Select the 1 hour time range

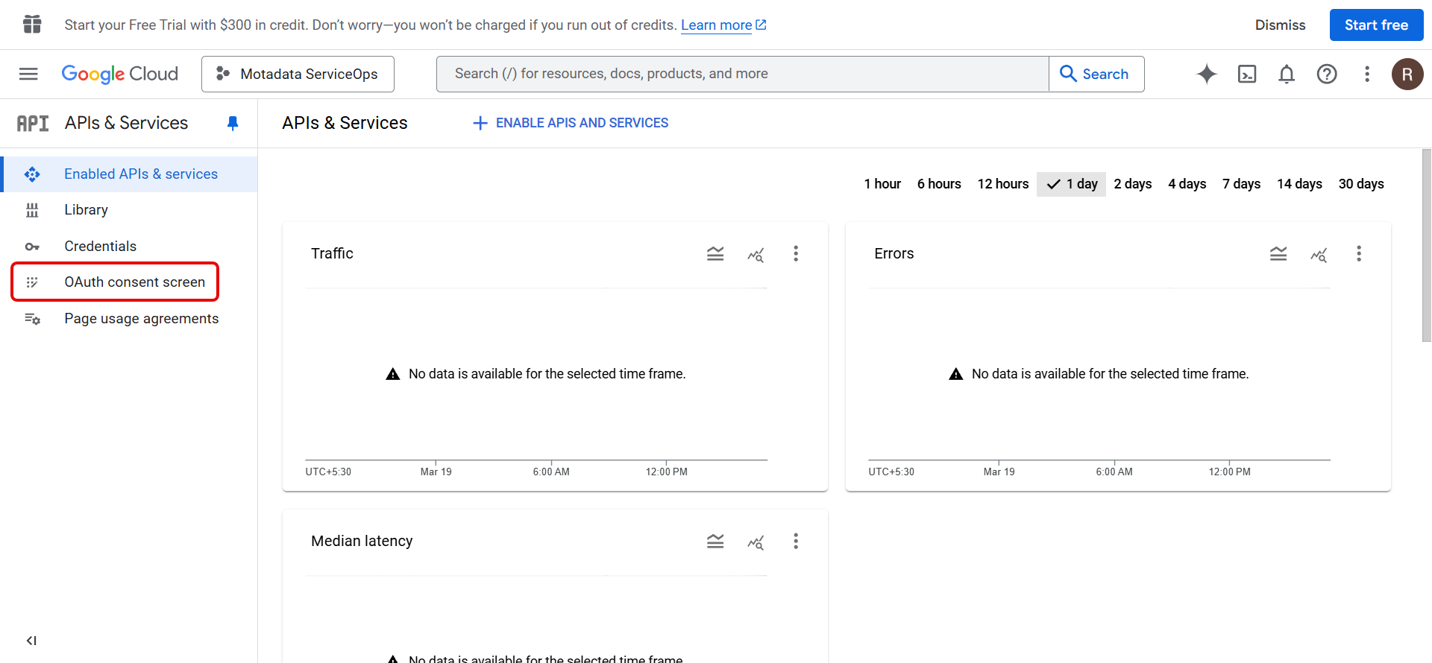[882, 184]
